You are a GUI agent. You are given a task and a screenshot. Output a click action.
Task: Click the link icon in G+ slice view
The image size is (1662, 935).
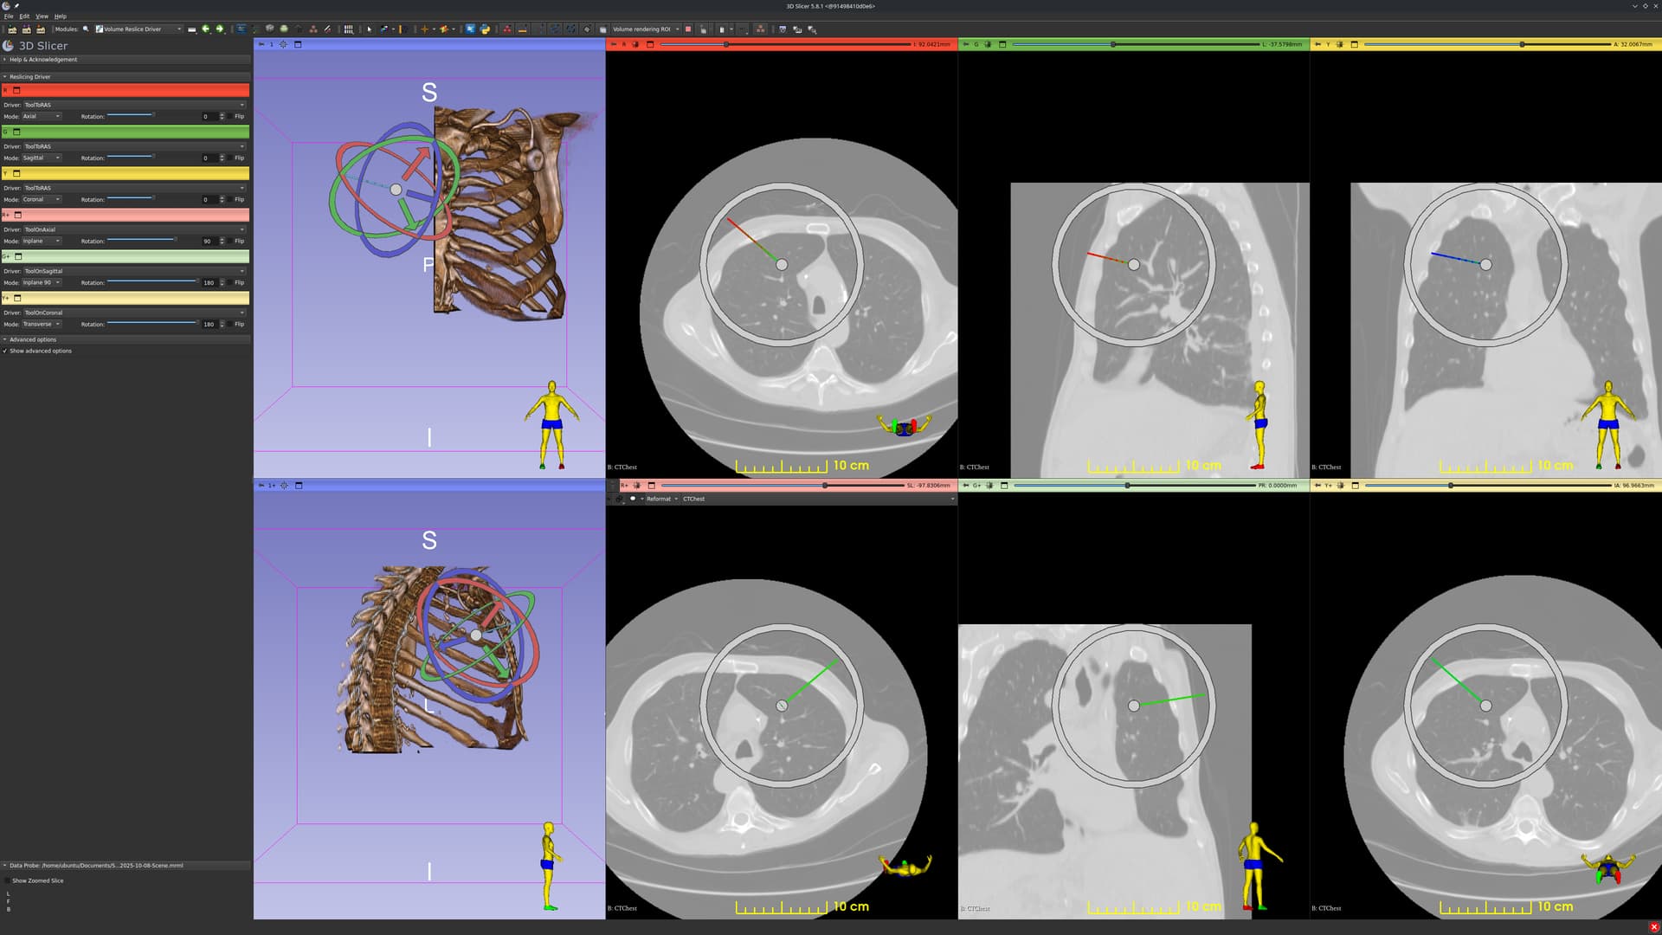(989, 486)
